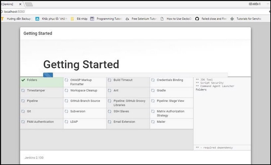The image size is (271, 165).
Task: Click the pending spinner icon beside Workspace Cleanup
Action: point(66,90)
